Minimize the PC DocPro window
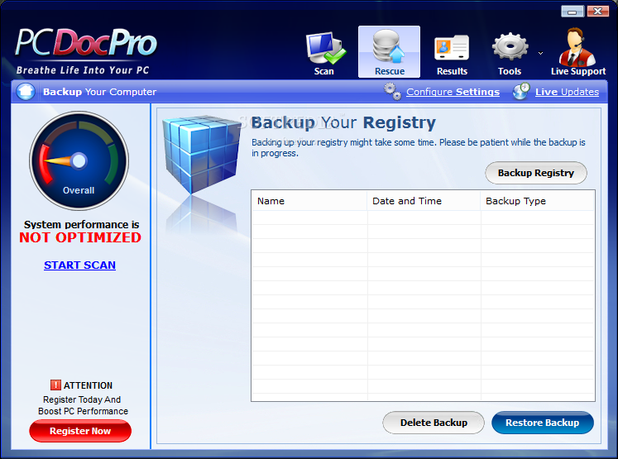Image resolution: width=618 pixels, height=459 pixels. click(572, 11)
